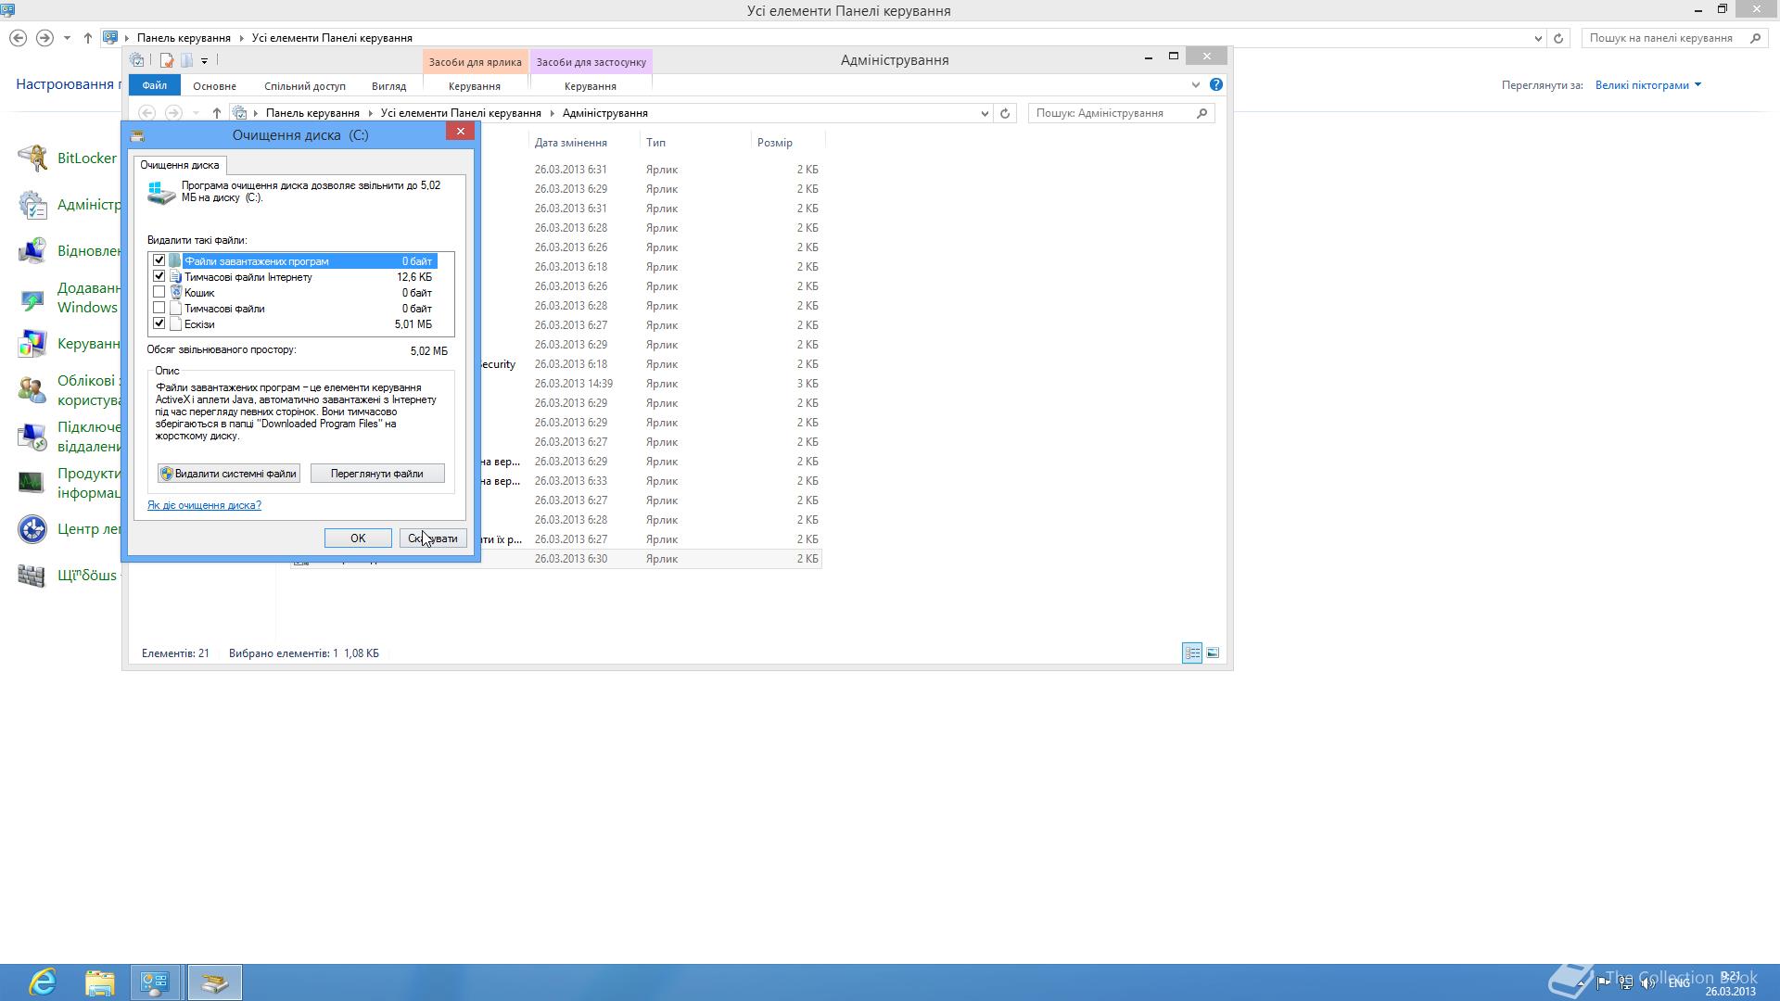Switch to Control Panel taskbar button
This screenshot has height=1001, width=1780.
pyautogui.click(x=155, y=982)
